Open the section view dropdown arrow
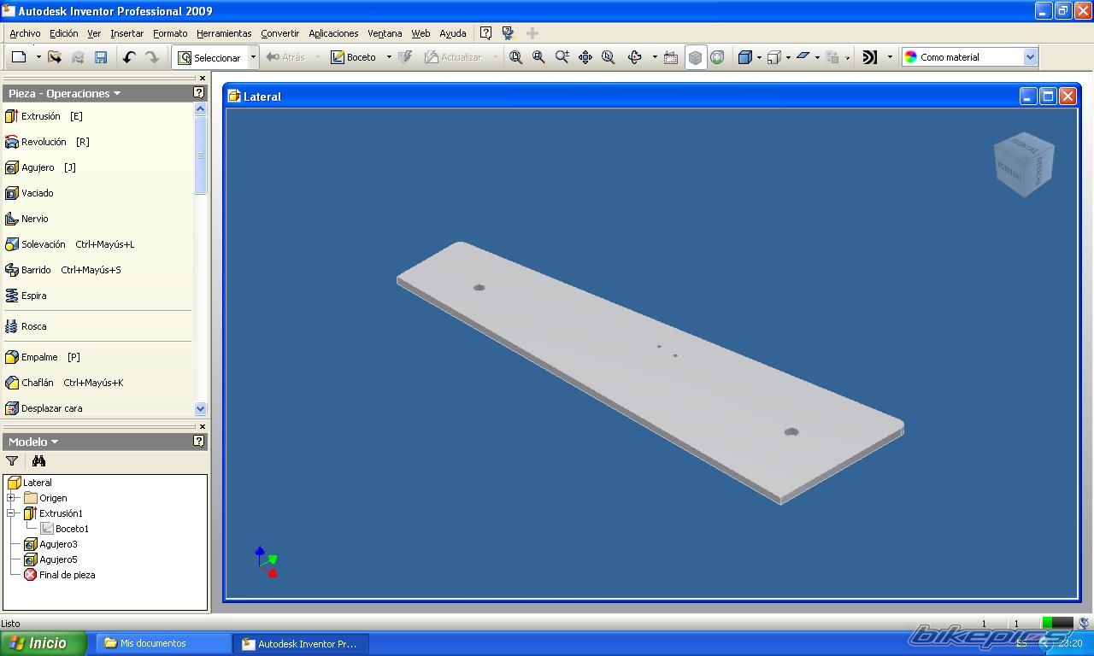 (817, 57)
